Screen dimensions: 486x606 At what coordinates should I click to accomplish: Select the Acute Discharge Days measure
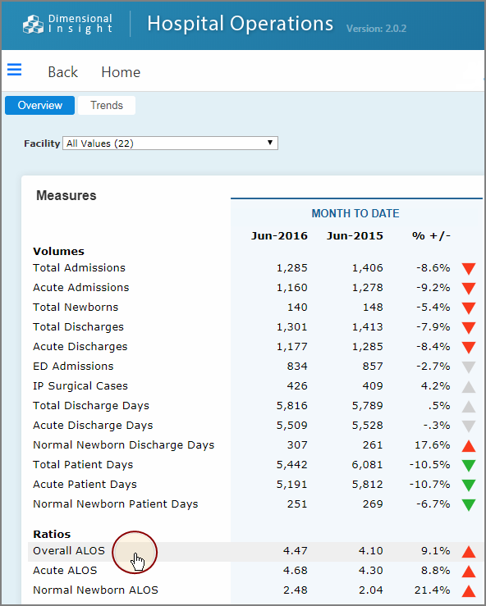click(x=93, y=425)
